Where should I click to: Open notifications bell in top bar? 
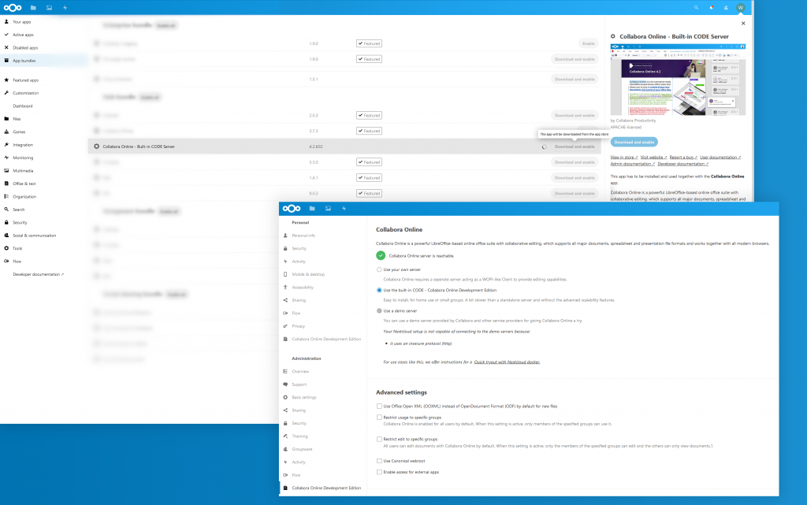[x=712, y=8]
